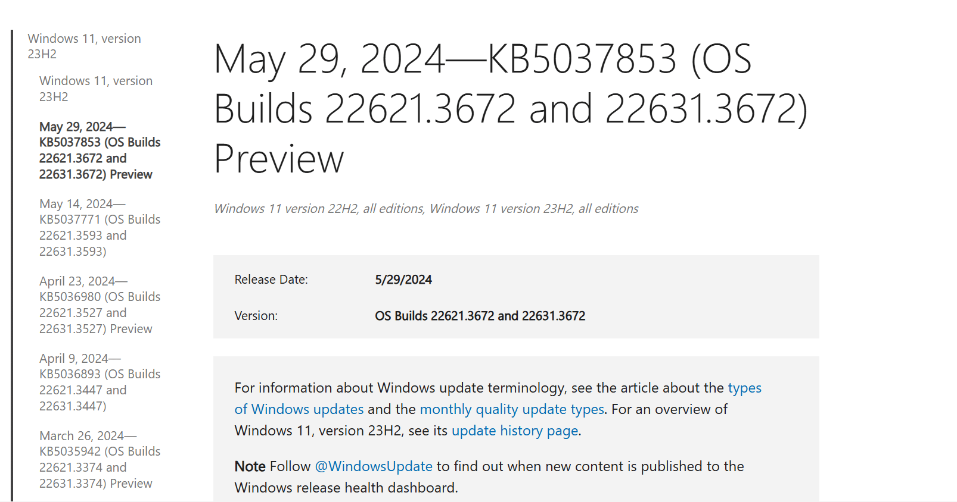This screenshot has height=502, width=957.
Task: Select the release date value "5/29/2024"
Action: click(404, 280)
